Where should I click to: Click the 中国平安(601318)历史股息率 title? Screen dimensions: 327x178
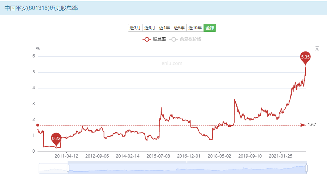click(x=41, y=8)
